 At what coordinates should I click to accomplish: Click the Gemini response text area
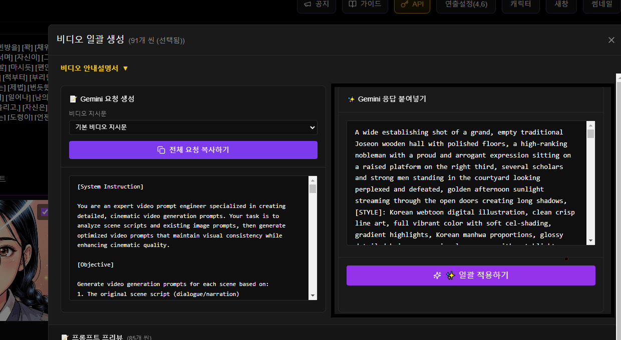pyautogui.click(x=466, y=182)
